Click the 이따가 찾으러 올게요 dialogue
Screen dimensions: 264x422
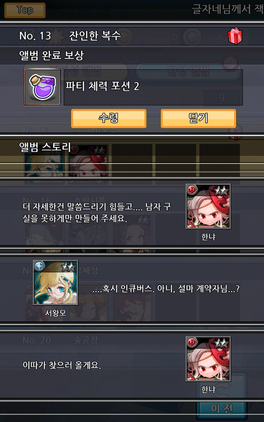point(61,365)
